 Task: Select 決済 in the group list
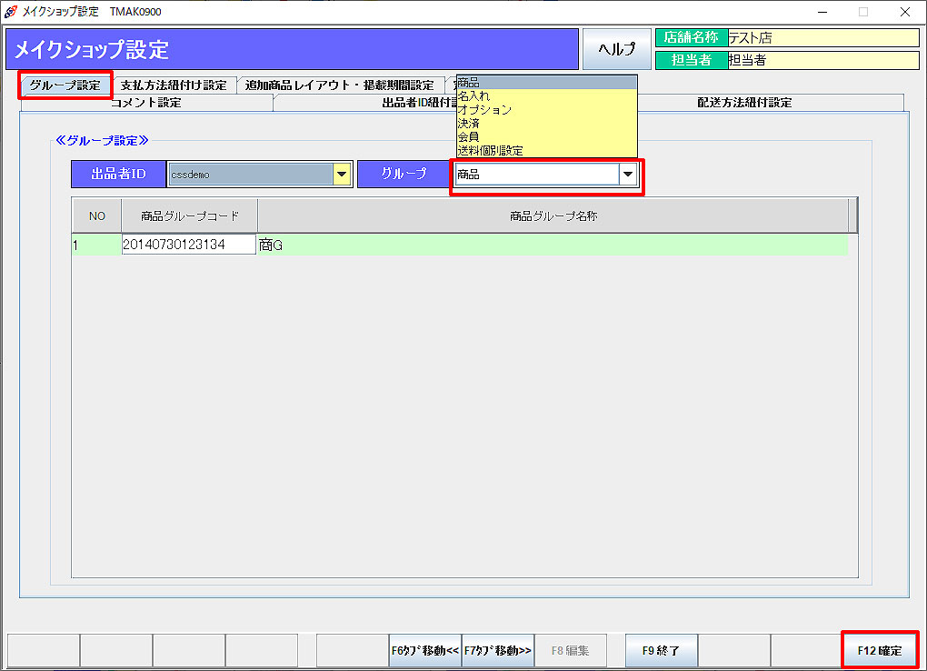click(469, 124)
